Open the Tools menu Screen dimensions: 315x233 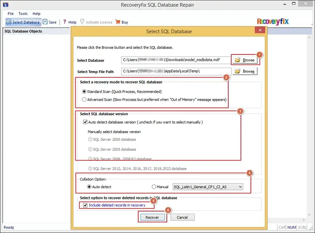tap(23, 14)
